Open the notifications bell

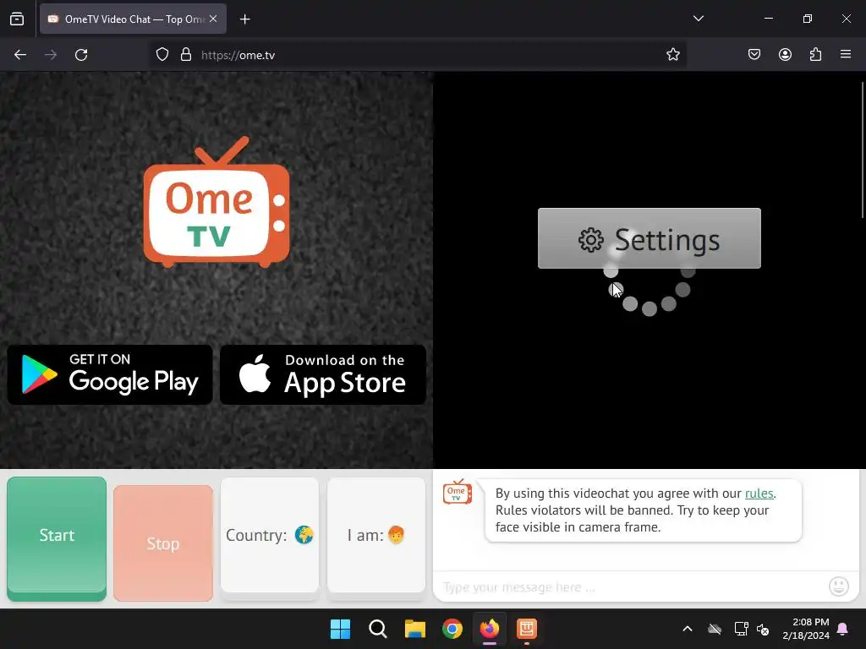pyautogui.click(x=843, y=629)
